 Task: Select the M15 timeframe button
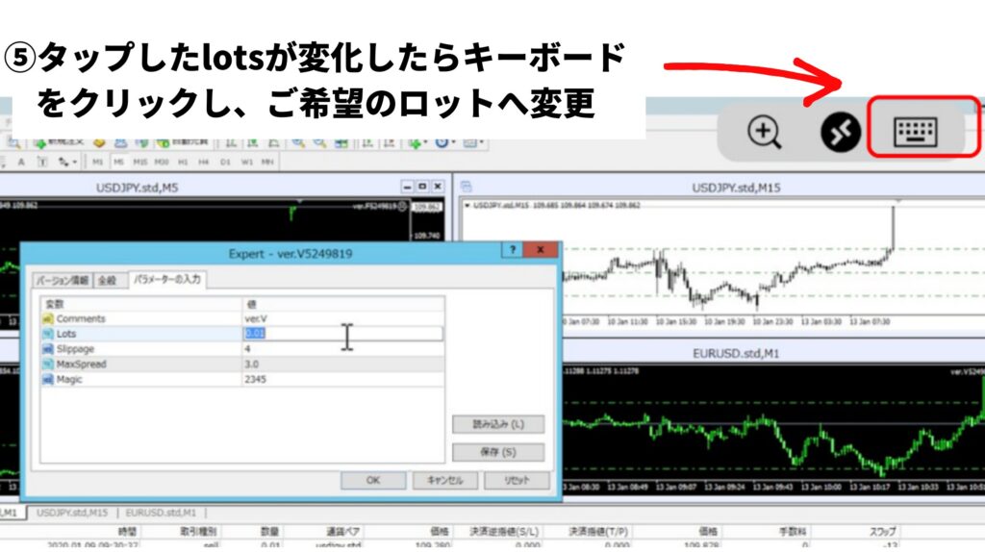(140, 162)
